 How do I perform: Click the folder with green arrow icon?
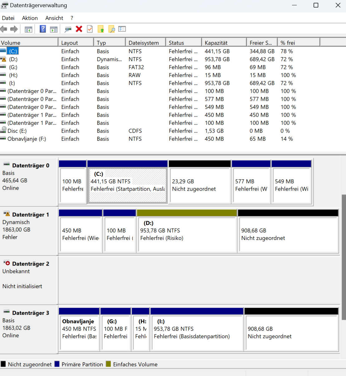(x=101, y=29)
